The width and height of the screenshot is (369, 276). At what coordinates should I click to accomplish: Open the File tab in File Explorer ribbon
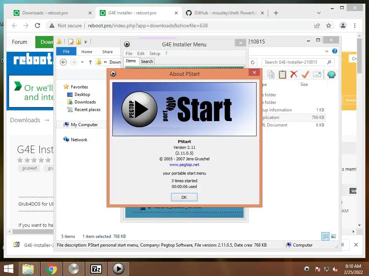point(66,51)
